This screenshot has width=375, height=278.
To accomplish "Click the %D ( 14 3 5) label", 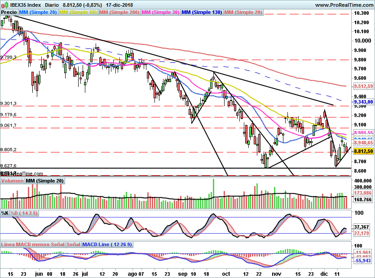I will pyautogui.click(x=24, y=213).
